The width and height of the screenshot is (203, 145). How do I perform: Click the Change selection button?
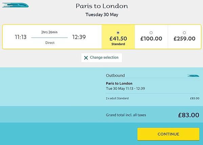tap(102, 57)
